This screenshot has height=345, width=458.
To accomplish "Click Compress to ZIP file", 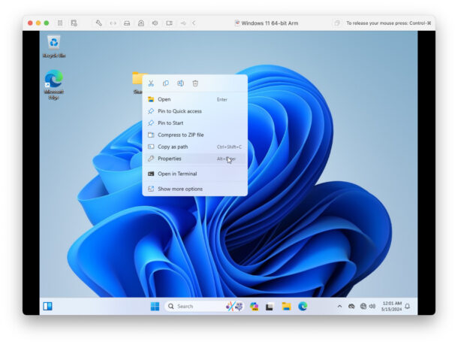I will click(180, 135).
